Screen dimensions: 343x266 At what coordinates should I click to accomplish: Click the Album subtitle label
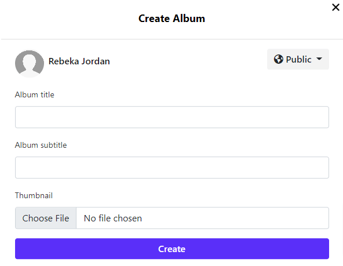click(41, 145)
